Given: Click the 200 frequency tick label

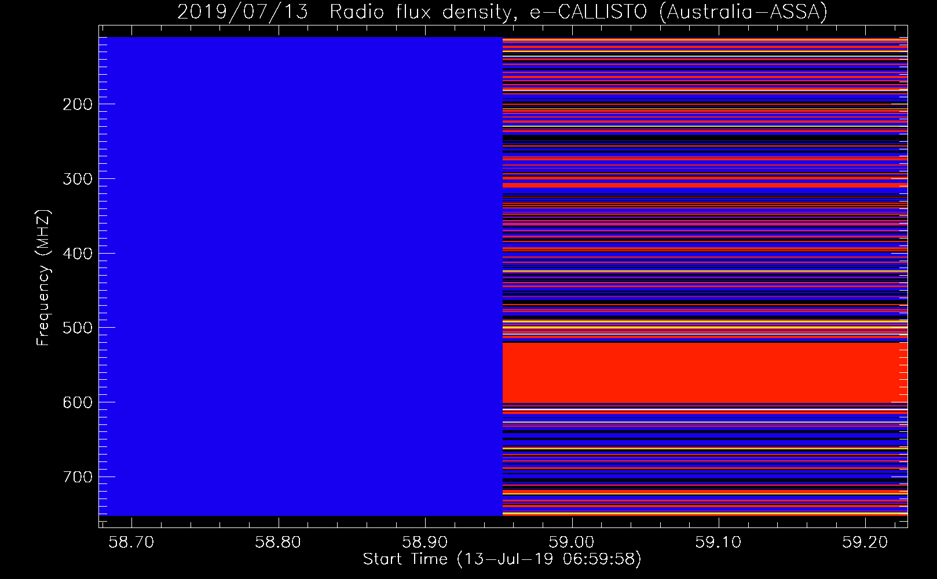Looking at the screenshot, I should 78,104.
